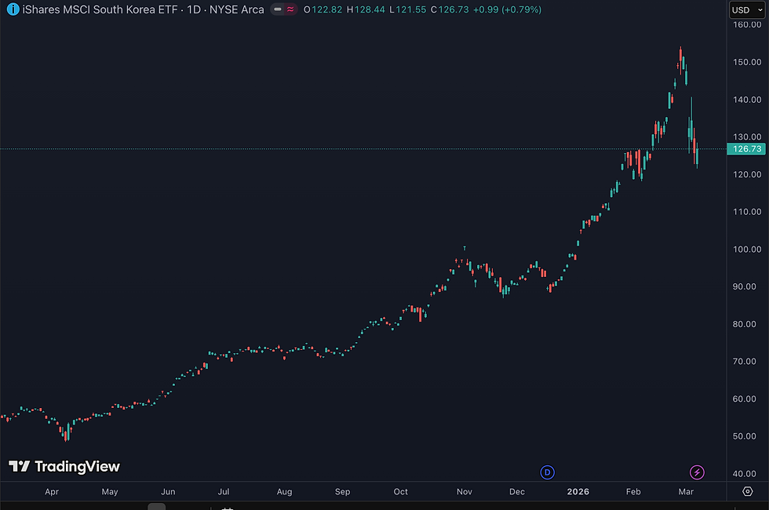Click the Dec label on time axis
Image resolution: width=769 pixels, height=510 pixels.
tap(517, 492)
